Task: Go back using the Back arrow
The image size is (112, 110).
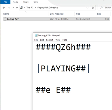Action: pos(4,8)
